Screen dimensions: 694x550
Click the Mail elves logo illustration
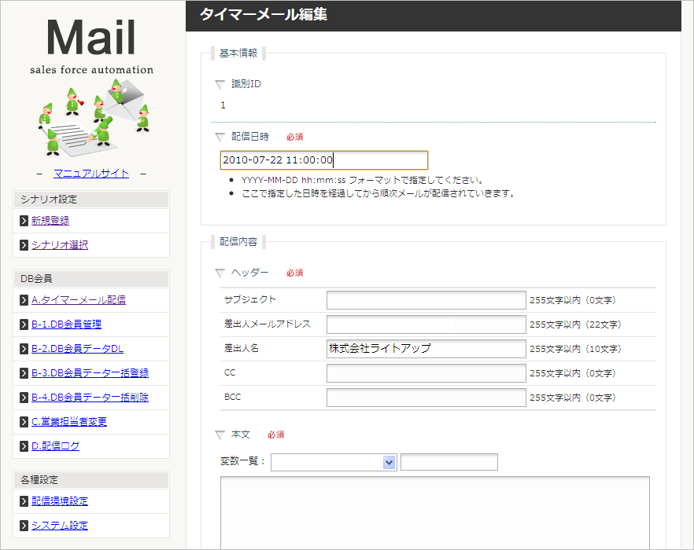coord(92,115)
